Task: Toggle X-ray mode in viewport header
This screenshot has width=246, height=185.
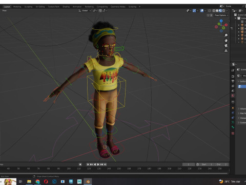Action: pyautogui.click(x=210, y=11)
